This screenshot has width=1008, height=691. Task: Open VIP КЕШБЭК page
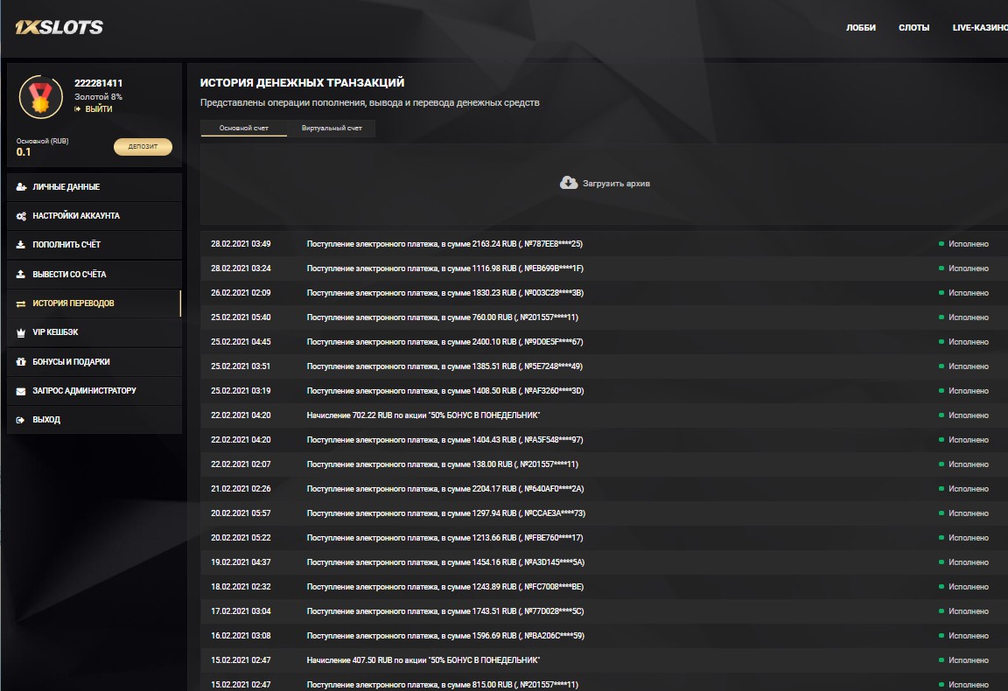coord(94,332)
